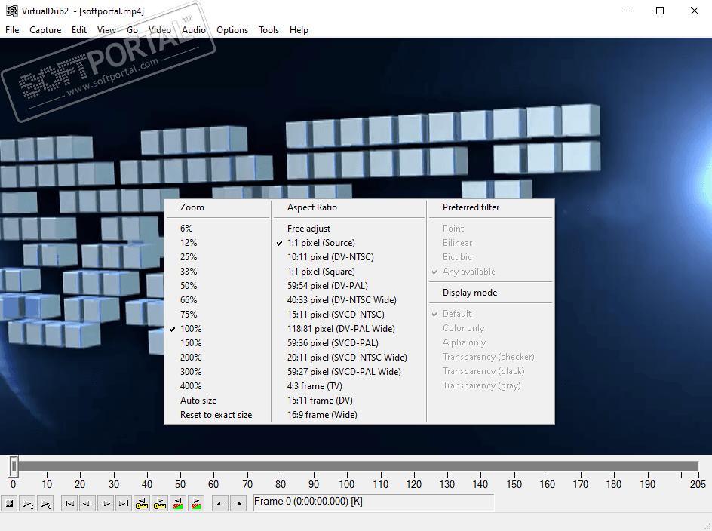Select 15:11 frame (DV) aspect ratio
712x531 pixels.
click(x=348, y=401)
